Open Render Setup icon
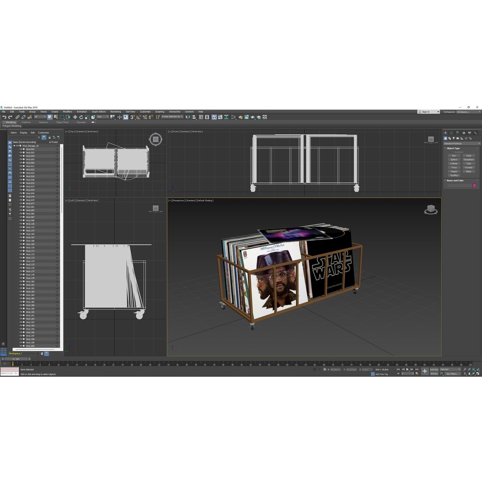 (240, 117)
